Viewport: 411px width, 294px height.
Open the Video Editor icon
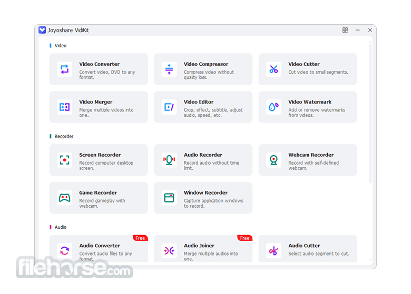[169, 107]
